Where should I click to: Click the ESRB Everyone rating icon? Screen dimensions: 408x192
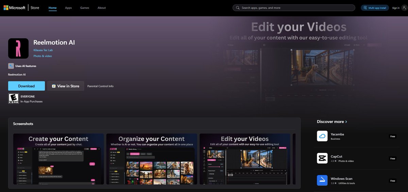[13, 98]
